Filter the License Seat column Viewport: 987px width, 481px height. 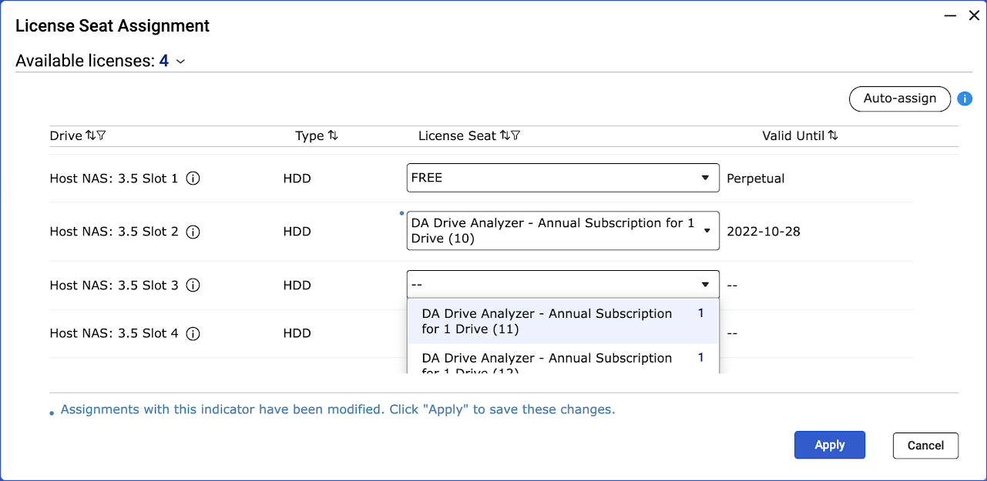click(515, 135)
